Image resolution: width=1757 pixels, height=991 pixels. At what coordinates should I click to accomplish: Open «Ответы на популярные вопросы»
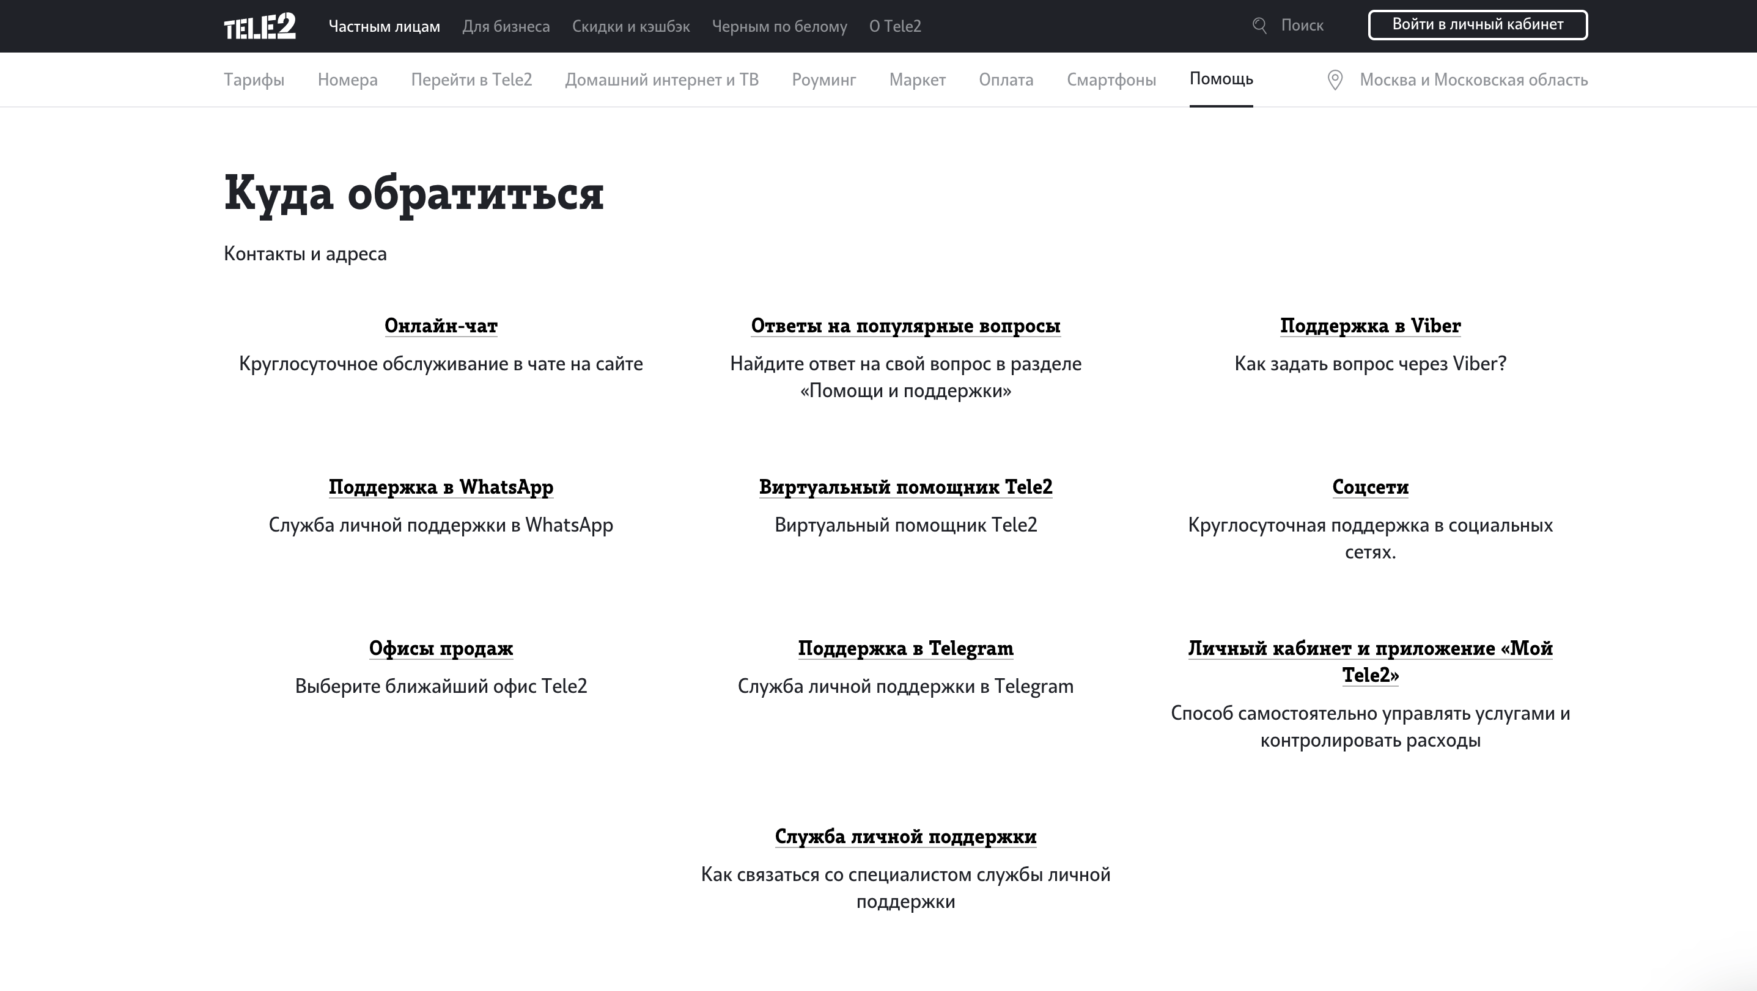click(x=906, y=326)
